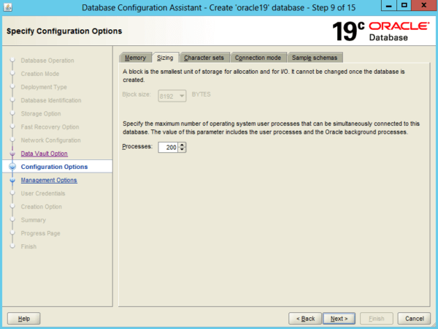Image resolution: width=438 pixels, height=329 pixels.
Task: Open the Data Vault Option step link
Action: tap(44, 154)
